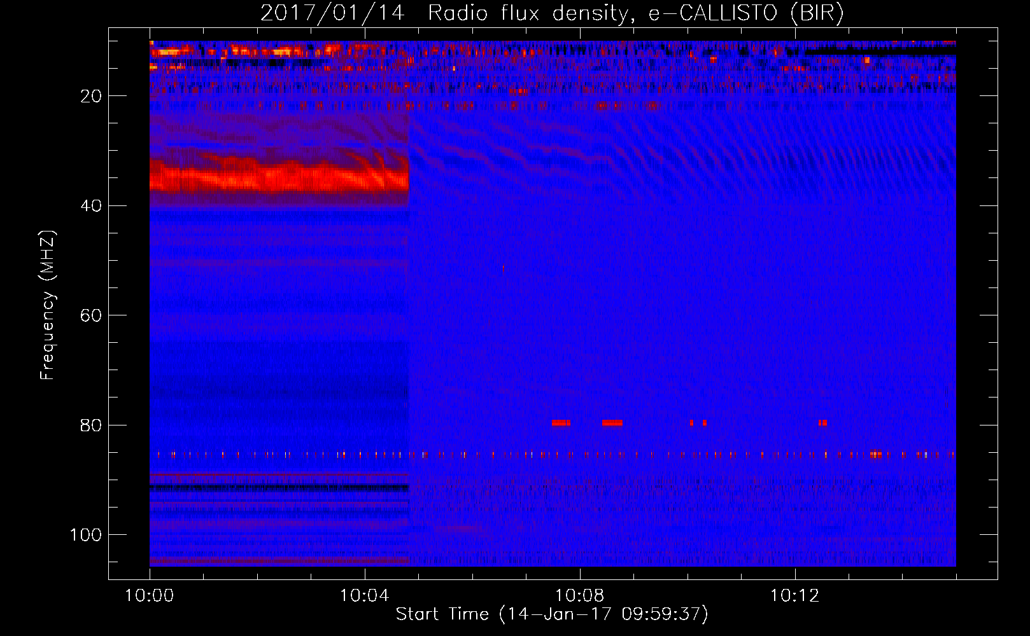Click the "10:04" time tick label
The image size is (1030, 636).
coord(364,596)
